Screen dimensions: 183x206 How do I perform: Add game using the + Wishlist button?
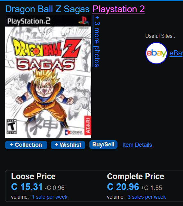[68, 145]
